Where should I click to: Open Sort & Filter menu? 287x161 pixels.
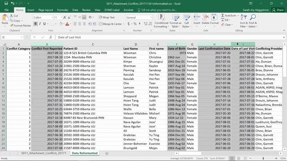(244, 21)
